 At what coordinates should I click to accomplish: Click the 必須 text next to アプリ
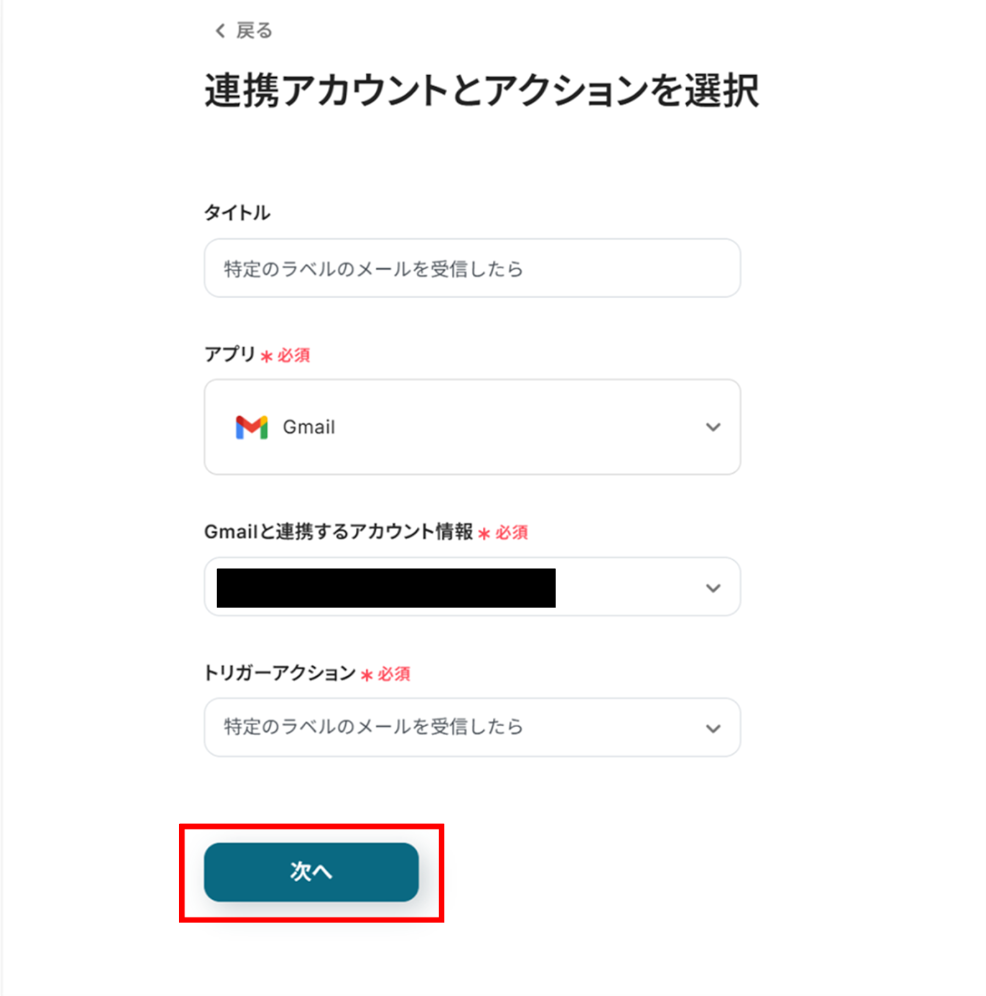294,355
